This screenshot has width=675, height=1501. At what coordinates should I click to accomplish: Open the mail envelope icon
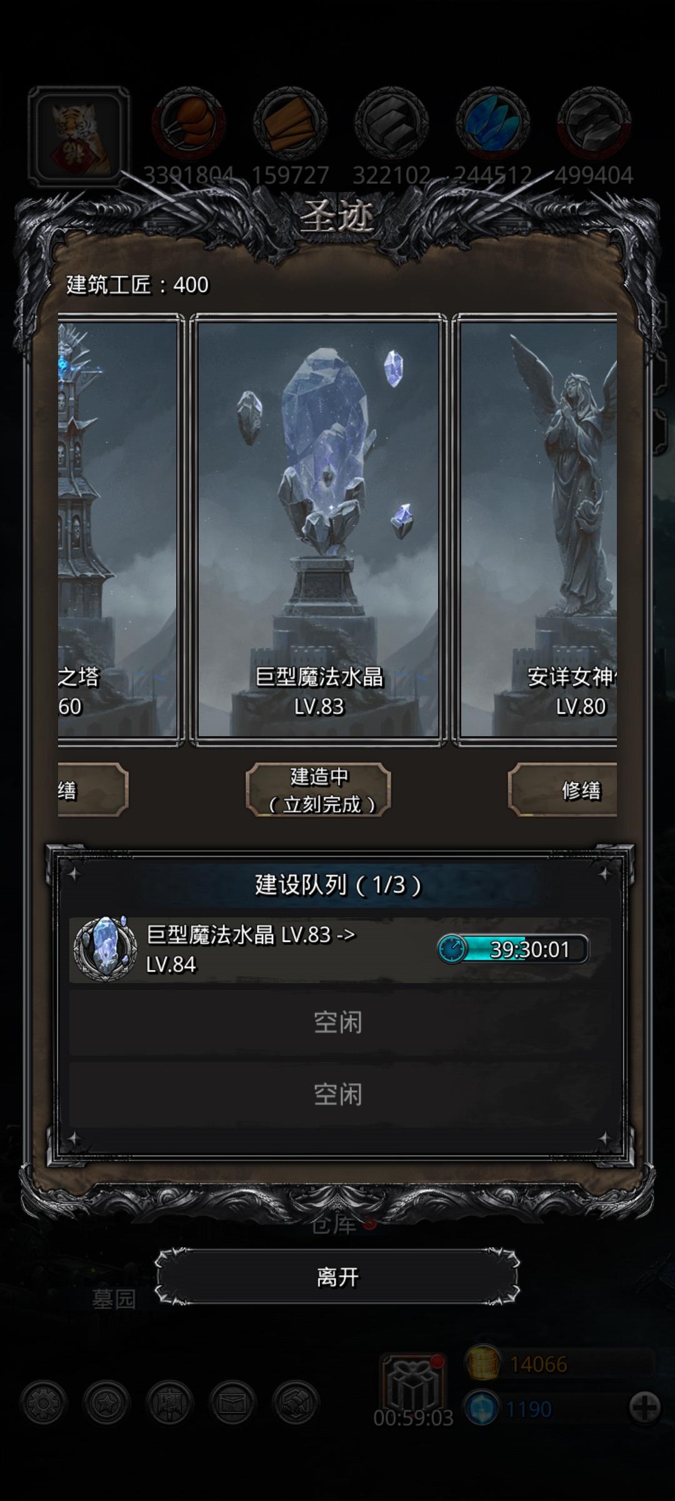(x=233, y=1403)
